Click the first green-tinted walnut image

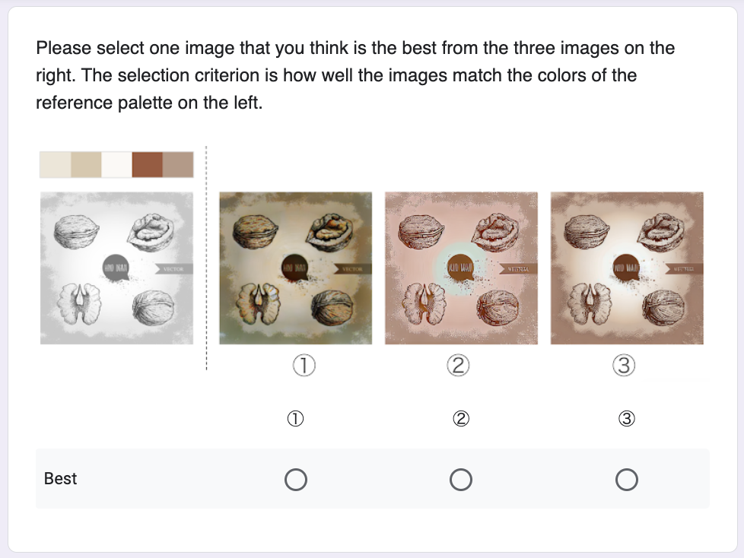pos(295,268)
